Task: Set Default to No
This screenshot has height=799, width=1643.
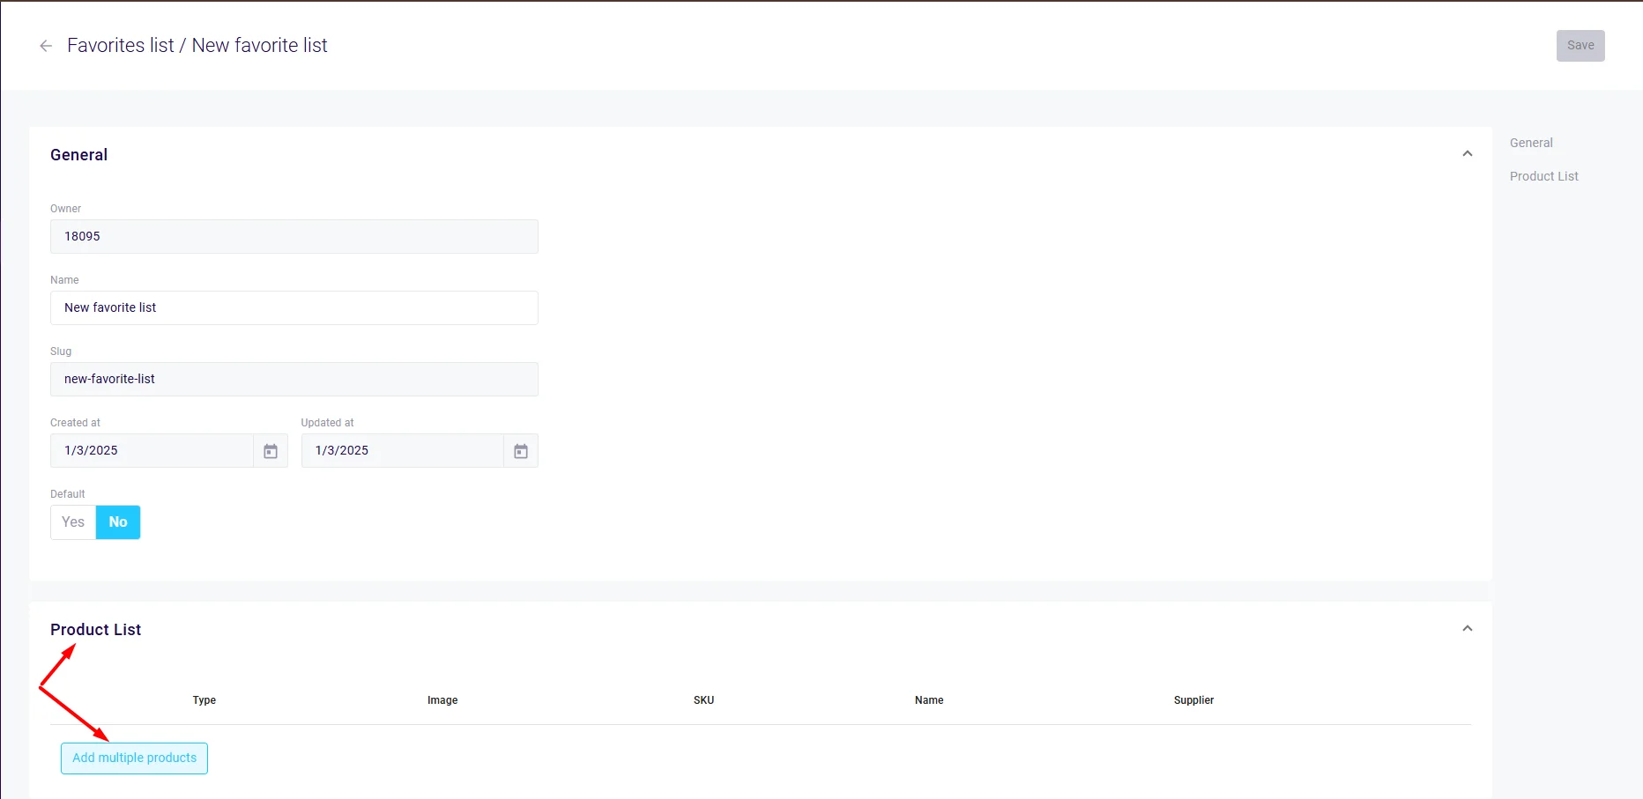Action: tap(118, 522)
